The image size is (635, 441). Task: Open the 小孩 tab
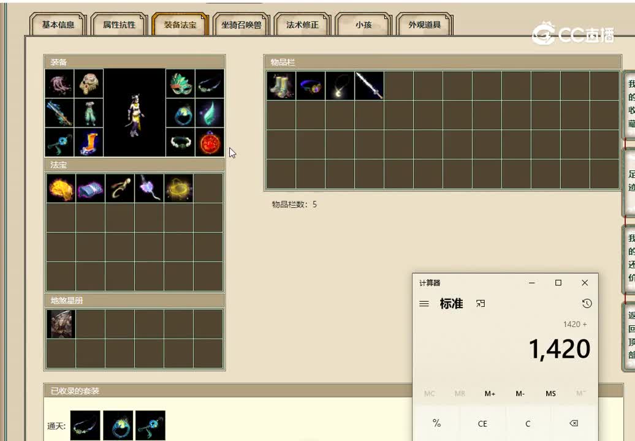click(x=363, y=24)
